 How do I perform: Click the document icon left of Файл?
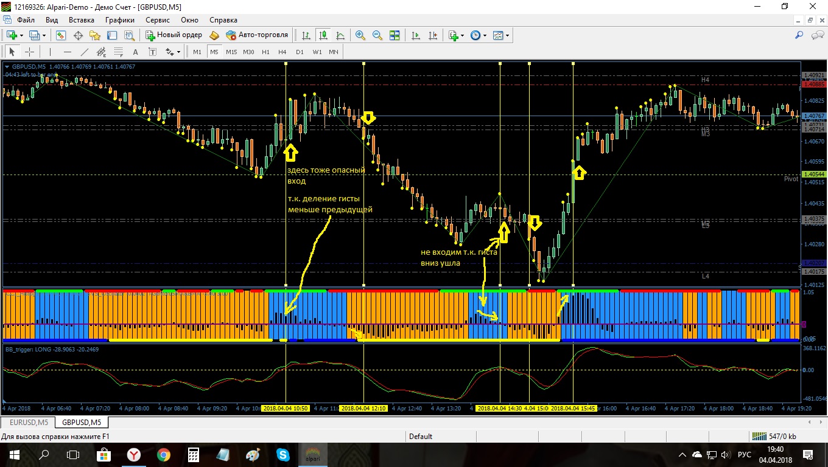[x=8, y=20]
